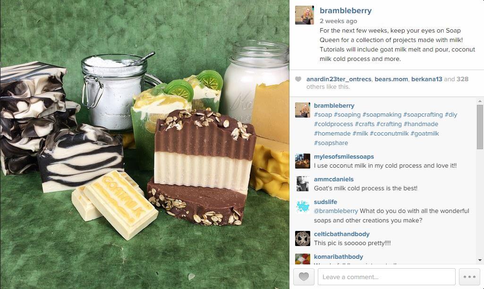Click the @brambleberry mention in sudslife comment
This screenshot has height=289, width=484.
click(x=336, y=211)
